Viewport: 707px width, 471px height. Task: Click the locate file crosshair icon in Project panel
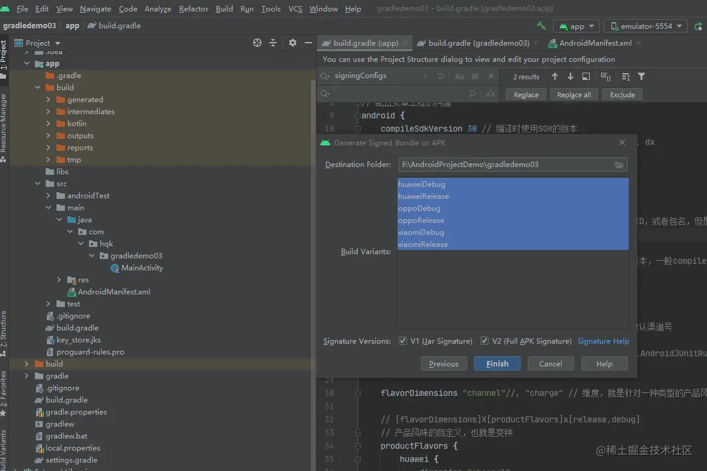click(x=257, y=43)
